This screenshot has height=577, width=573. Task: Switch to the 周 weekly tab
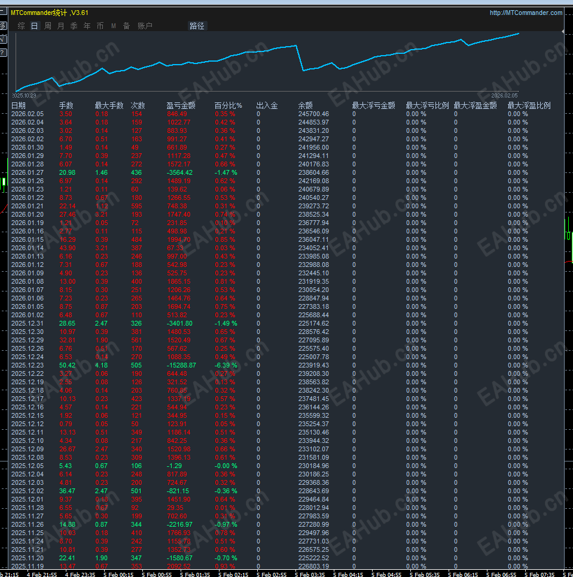coord(48,26)
